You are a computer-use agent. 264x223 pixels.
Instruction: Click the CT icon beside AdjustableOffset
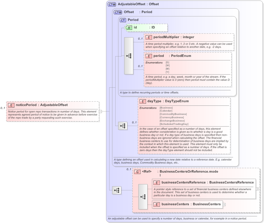tap(112, 5)
